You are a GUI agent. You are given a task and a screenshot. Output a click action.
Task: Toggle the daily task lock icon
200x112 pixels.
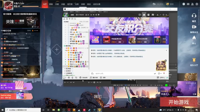tap(33, 31)
